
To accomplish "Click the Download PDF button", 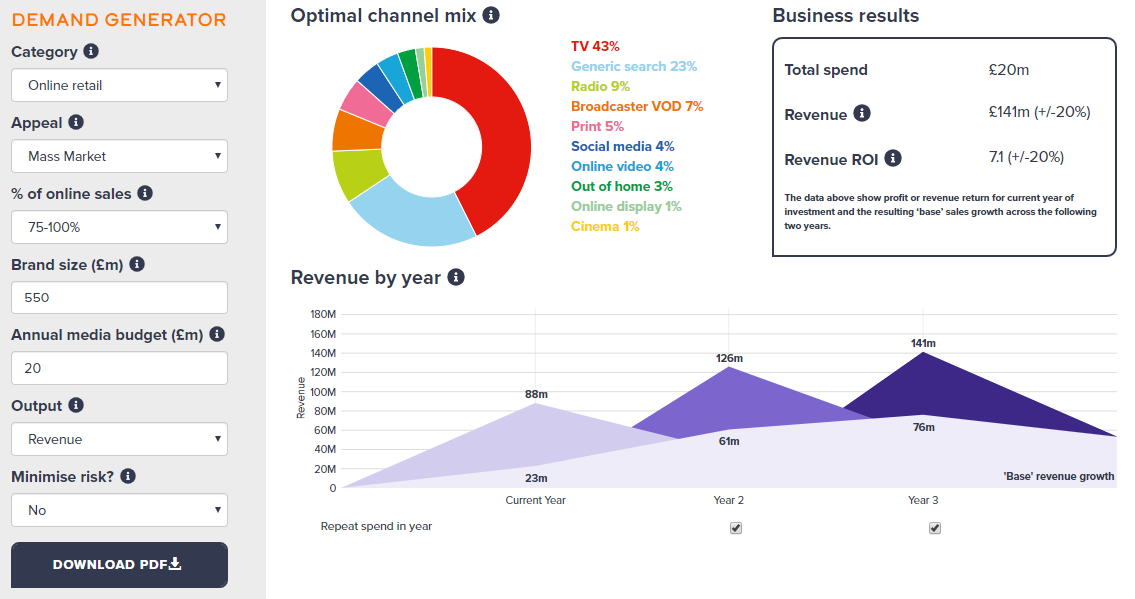I will 119,565.
